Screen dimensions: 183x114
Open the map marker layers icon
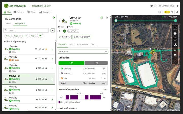tap(175, 45)
